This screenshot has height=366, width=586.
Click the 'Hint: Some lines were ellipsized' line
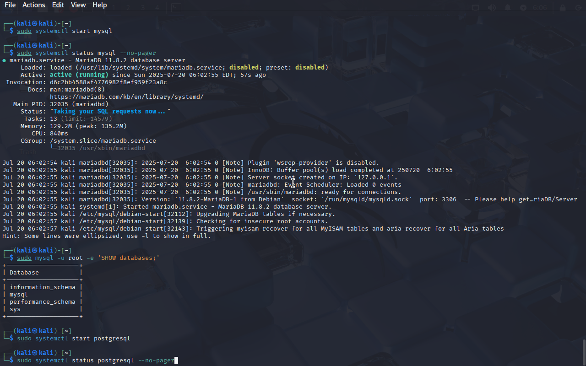[107, 236]
